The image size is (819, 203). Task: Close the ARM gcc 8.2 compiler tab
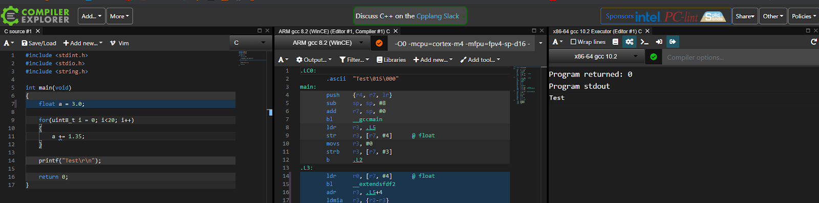[x=396, y=31]
